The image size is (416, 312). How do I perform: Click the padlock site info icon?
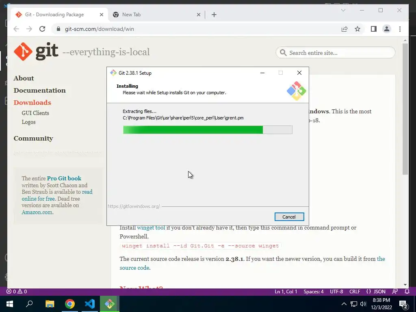[x=58, y=29]
